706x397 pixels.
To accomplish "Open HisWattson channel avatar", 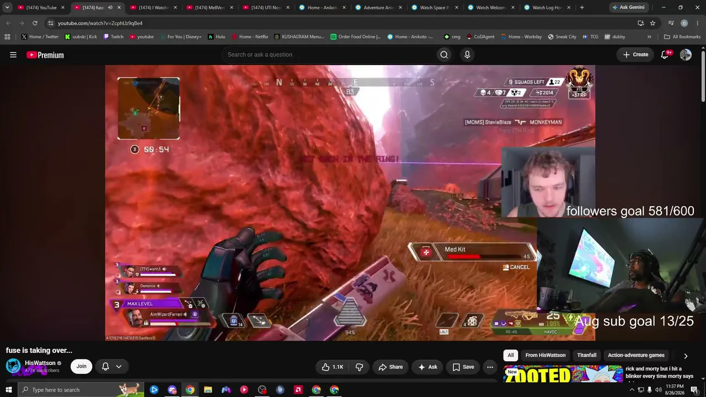I will tap(13, 366).
